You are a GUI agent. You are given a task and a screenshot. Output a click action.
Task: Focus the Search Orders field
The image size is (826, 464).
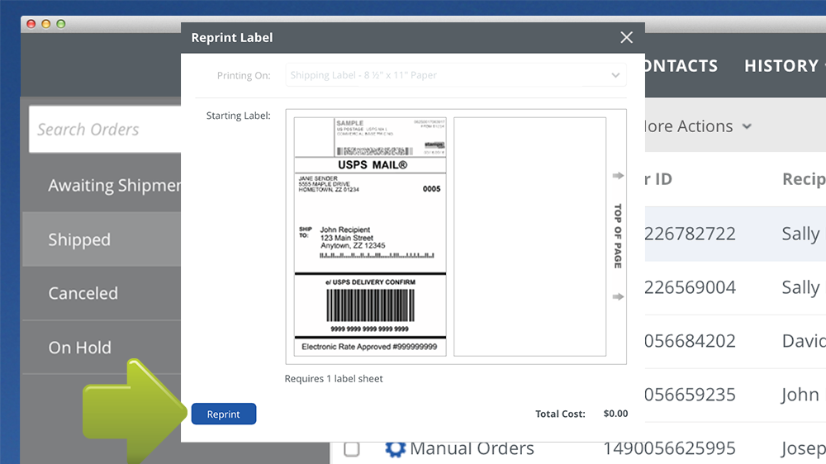105,130
